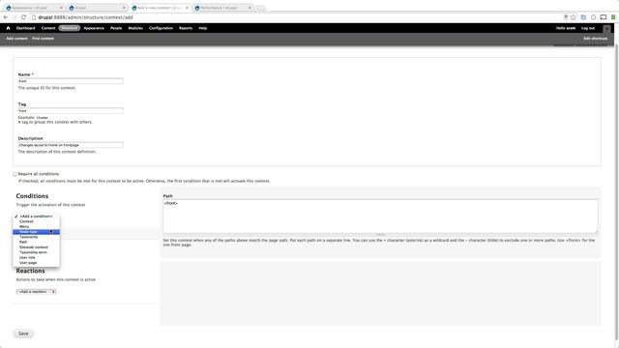Open the Modules admin menu
This screenshot has width=619, height=348.
point(135,28)
